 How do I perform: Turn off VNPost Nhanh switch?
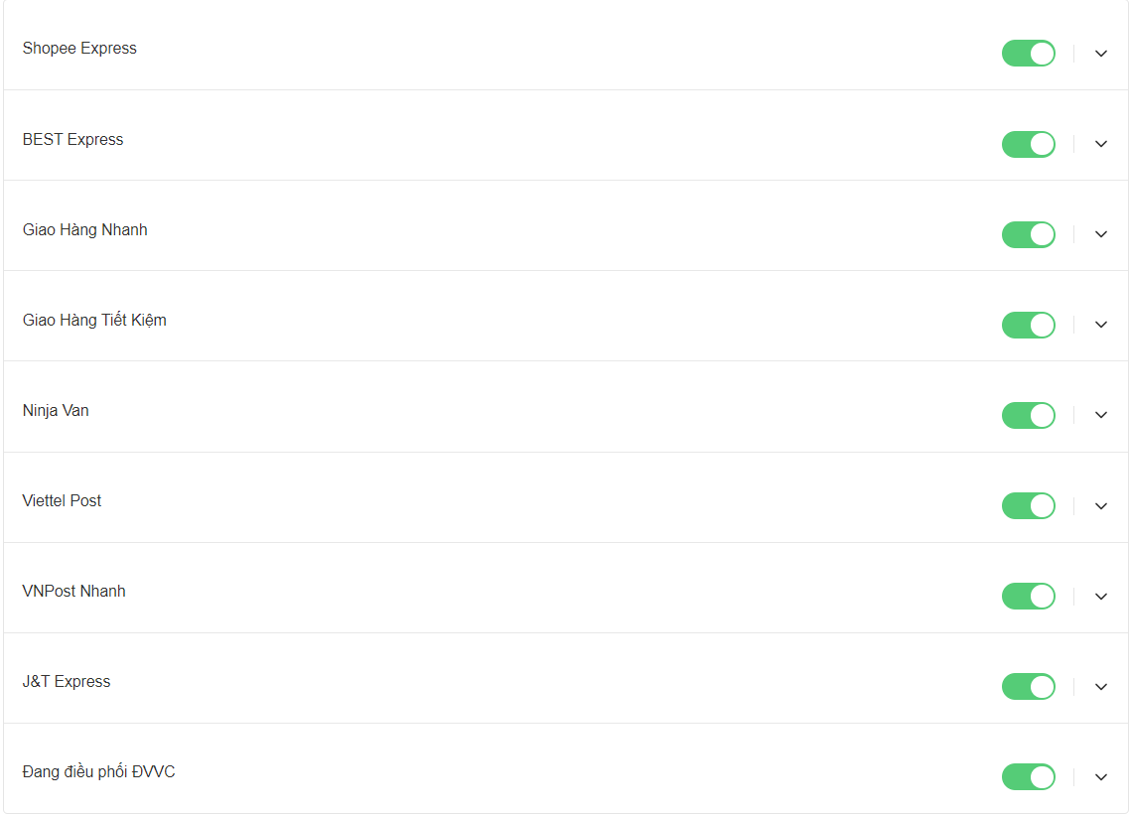click(1028, 597)
